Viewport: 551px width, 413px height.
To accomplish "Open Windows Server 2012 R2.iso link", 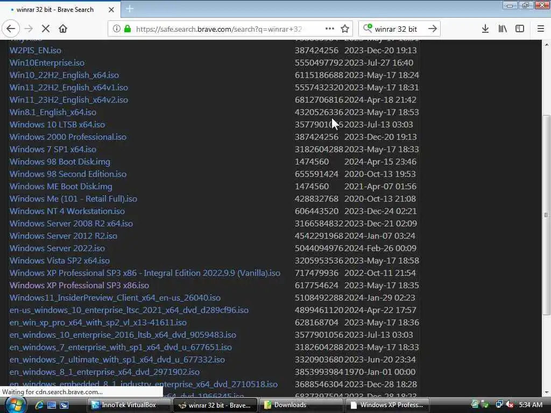I will point(63,236).
